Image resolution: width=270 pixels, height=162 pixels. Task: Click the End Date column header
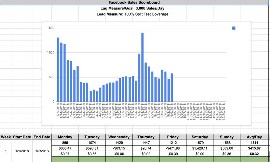coord(42,137)
